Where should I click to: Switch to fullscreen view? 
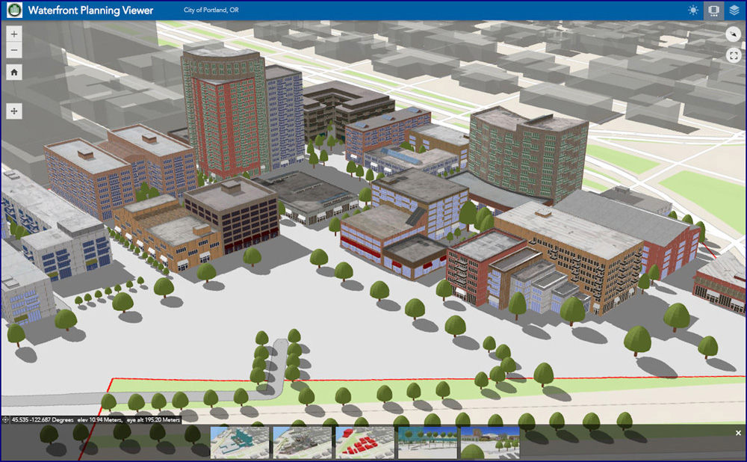pyautogui.click(x=734, y=56)
